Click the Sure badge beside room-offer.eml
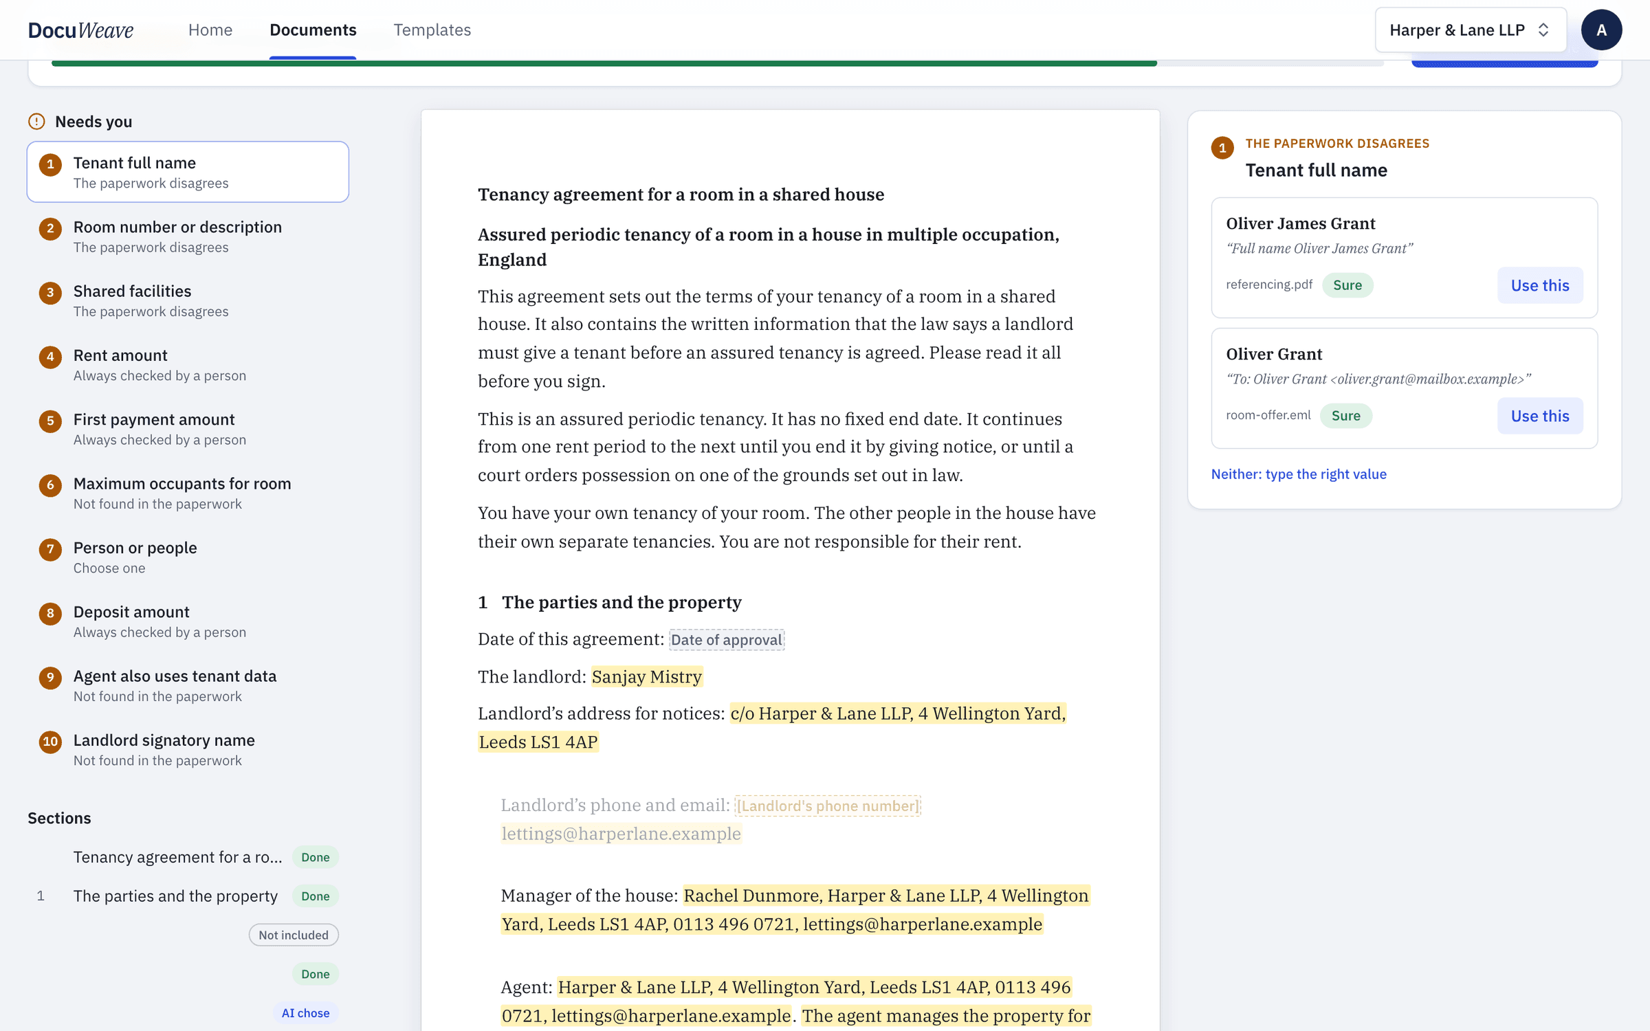 [x=1346, y=416]
